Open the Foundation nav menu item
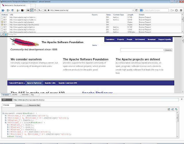Image resolution: width=184 pixels, height=144 pixels. [110, 40]
